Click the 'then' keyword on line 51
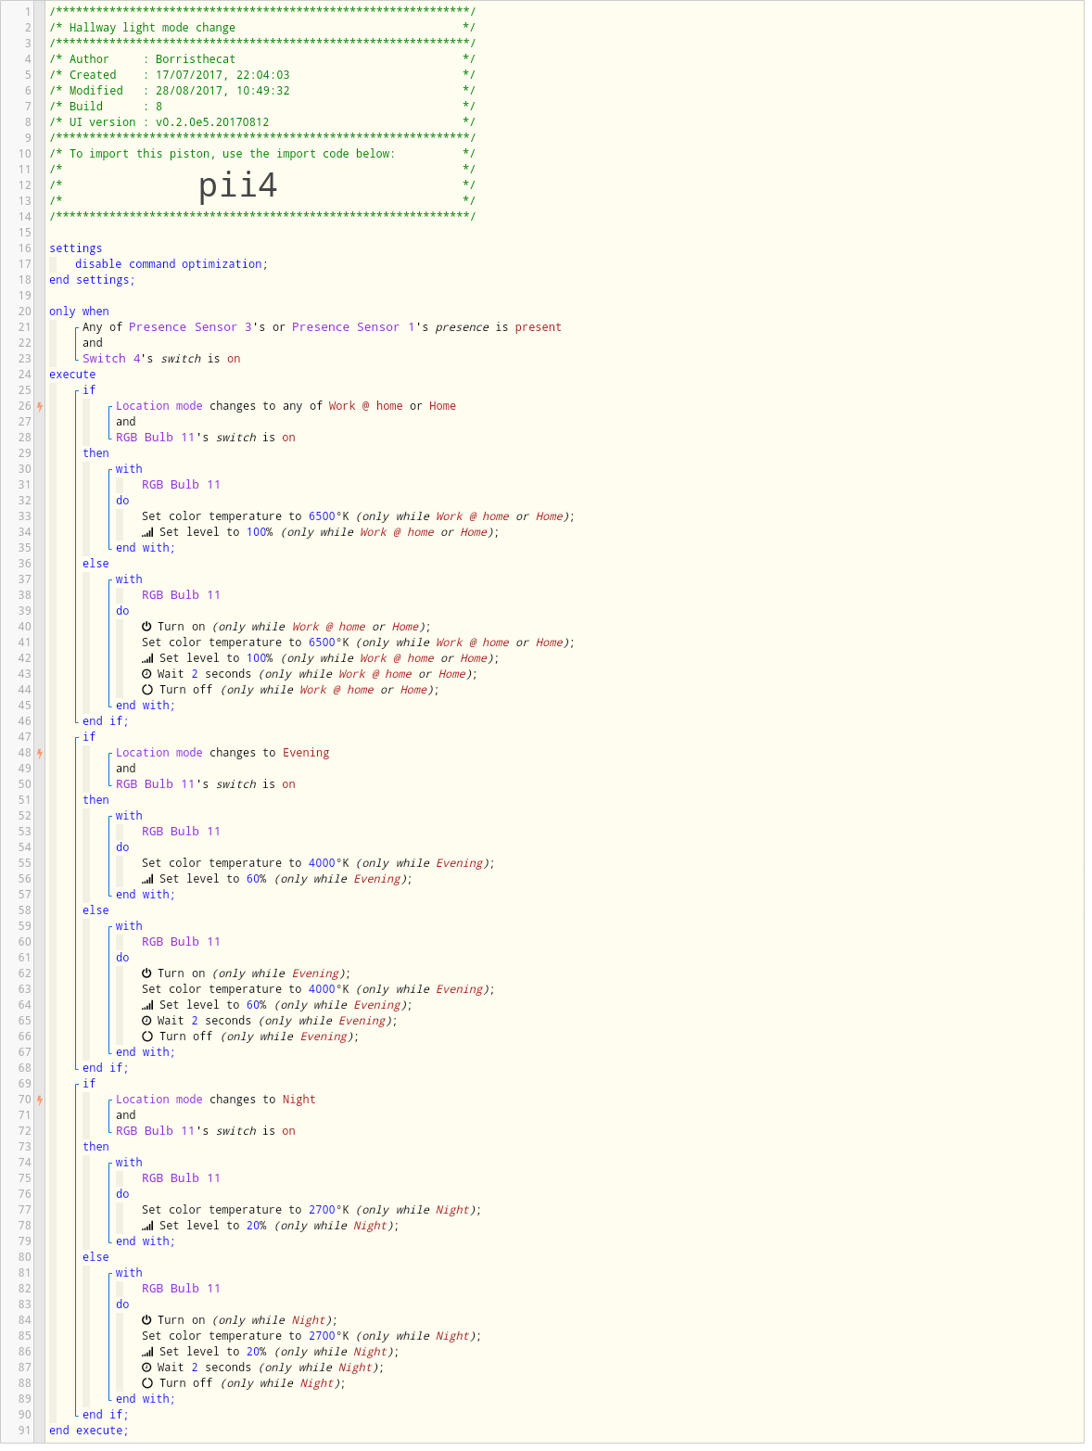The width and height of the screenshot is (1092, 1451). click(x=95, y=800)
